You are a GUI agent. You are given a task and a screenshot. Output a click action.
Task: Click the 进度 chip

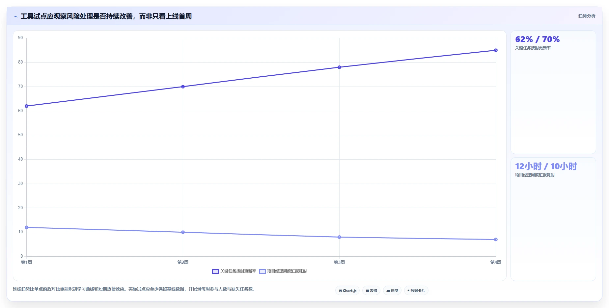point(392,291)
